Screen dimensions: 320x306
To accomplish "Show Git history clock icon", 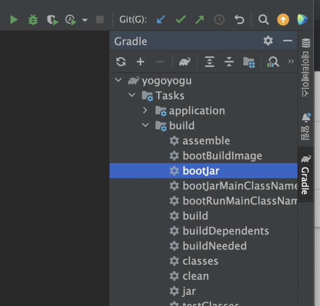I will tap(219, 20).
